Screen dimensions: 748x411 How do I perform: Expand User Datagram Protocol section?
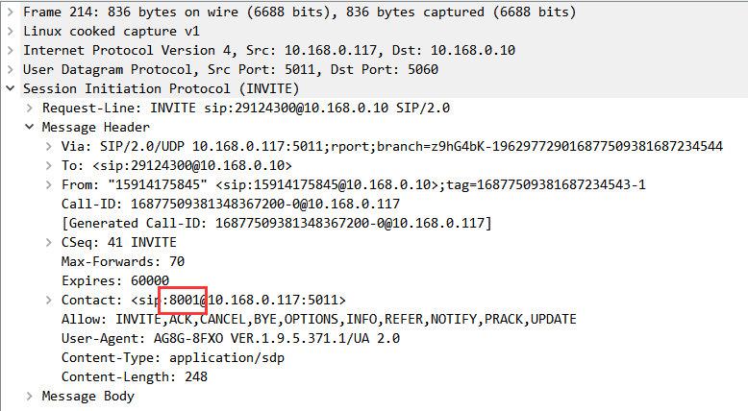pyautogui.click(x=10, y=69)
